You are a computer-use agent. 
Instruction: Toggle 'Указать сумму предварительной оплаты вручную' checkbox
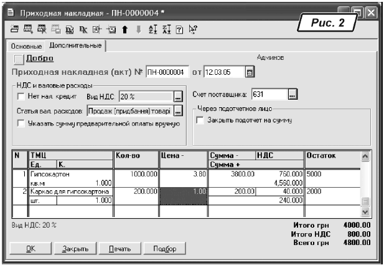coord(21,123)
